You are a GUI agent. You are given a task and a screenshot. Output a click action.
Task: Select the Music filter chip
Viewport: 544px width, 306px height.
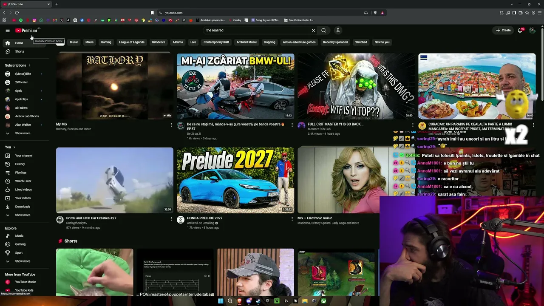74,42
